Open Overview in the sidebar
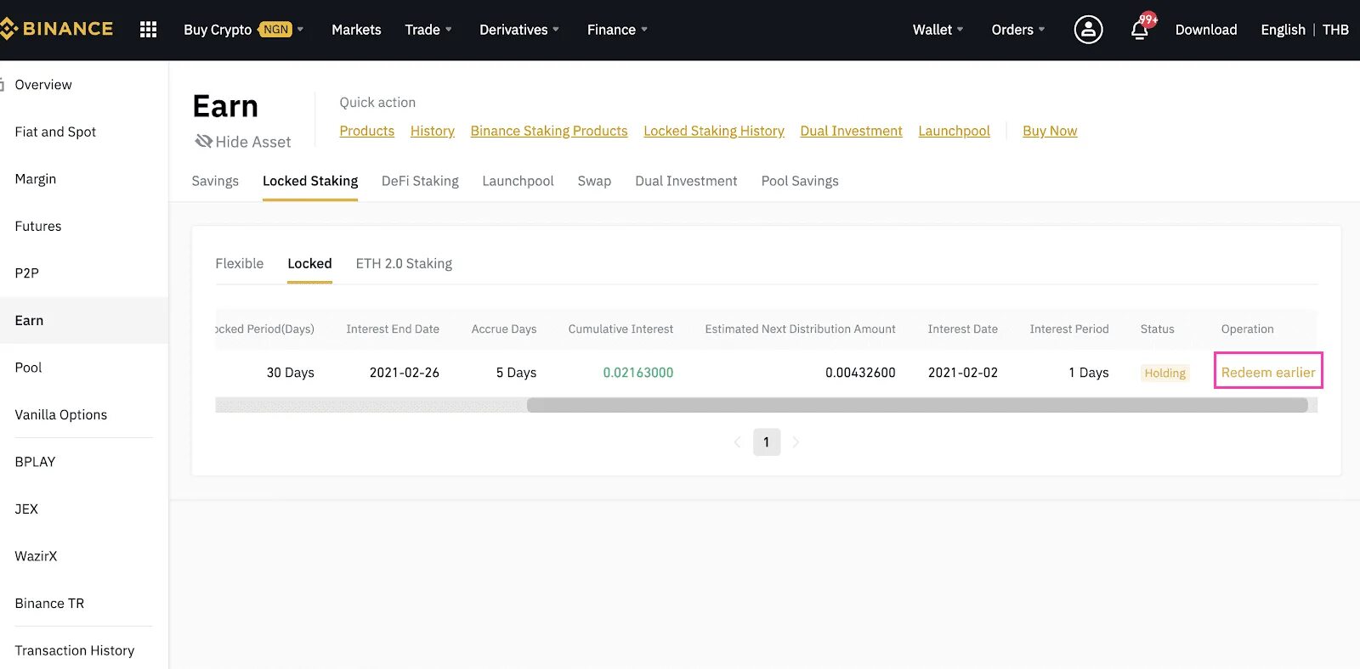Screen dimensions: 1360x669 [x=43, y=85]
